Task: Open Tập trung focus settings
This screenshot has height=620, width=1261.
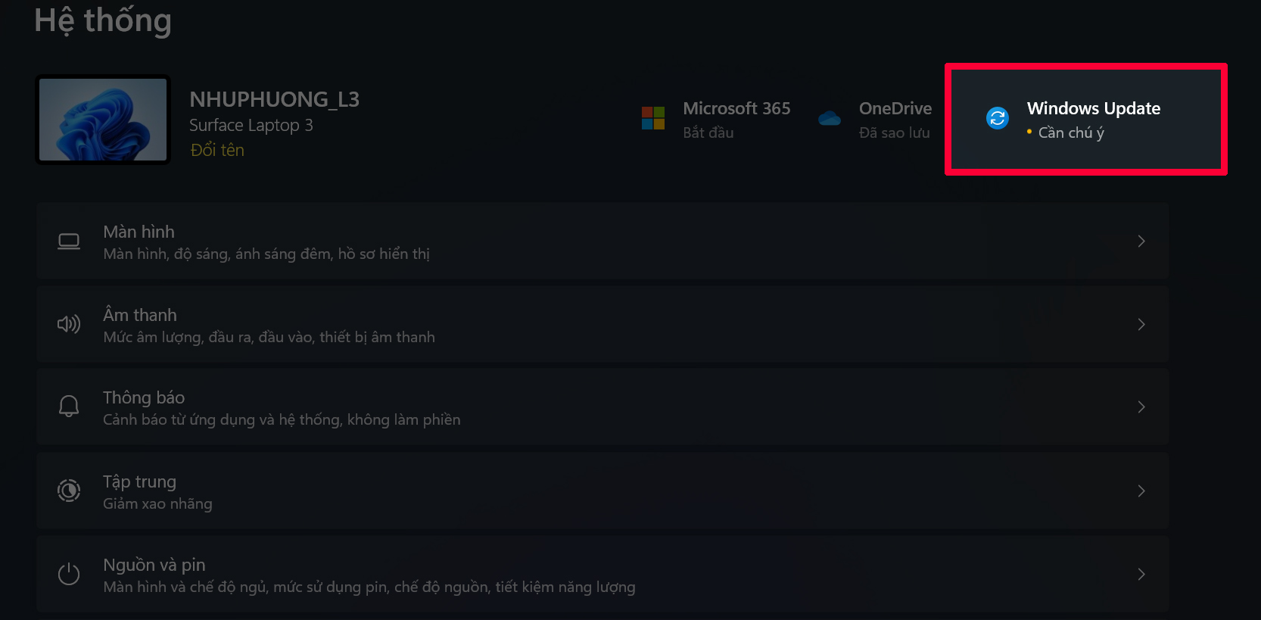Action: [x=602, y=491]
